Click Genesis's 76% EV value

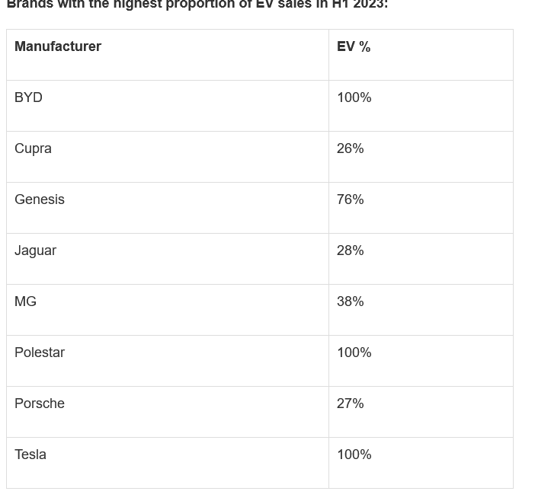(x=351, y=199)
